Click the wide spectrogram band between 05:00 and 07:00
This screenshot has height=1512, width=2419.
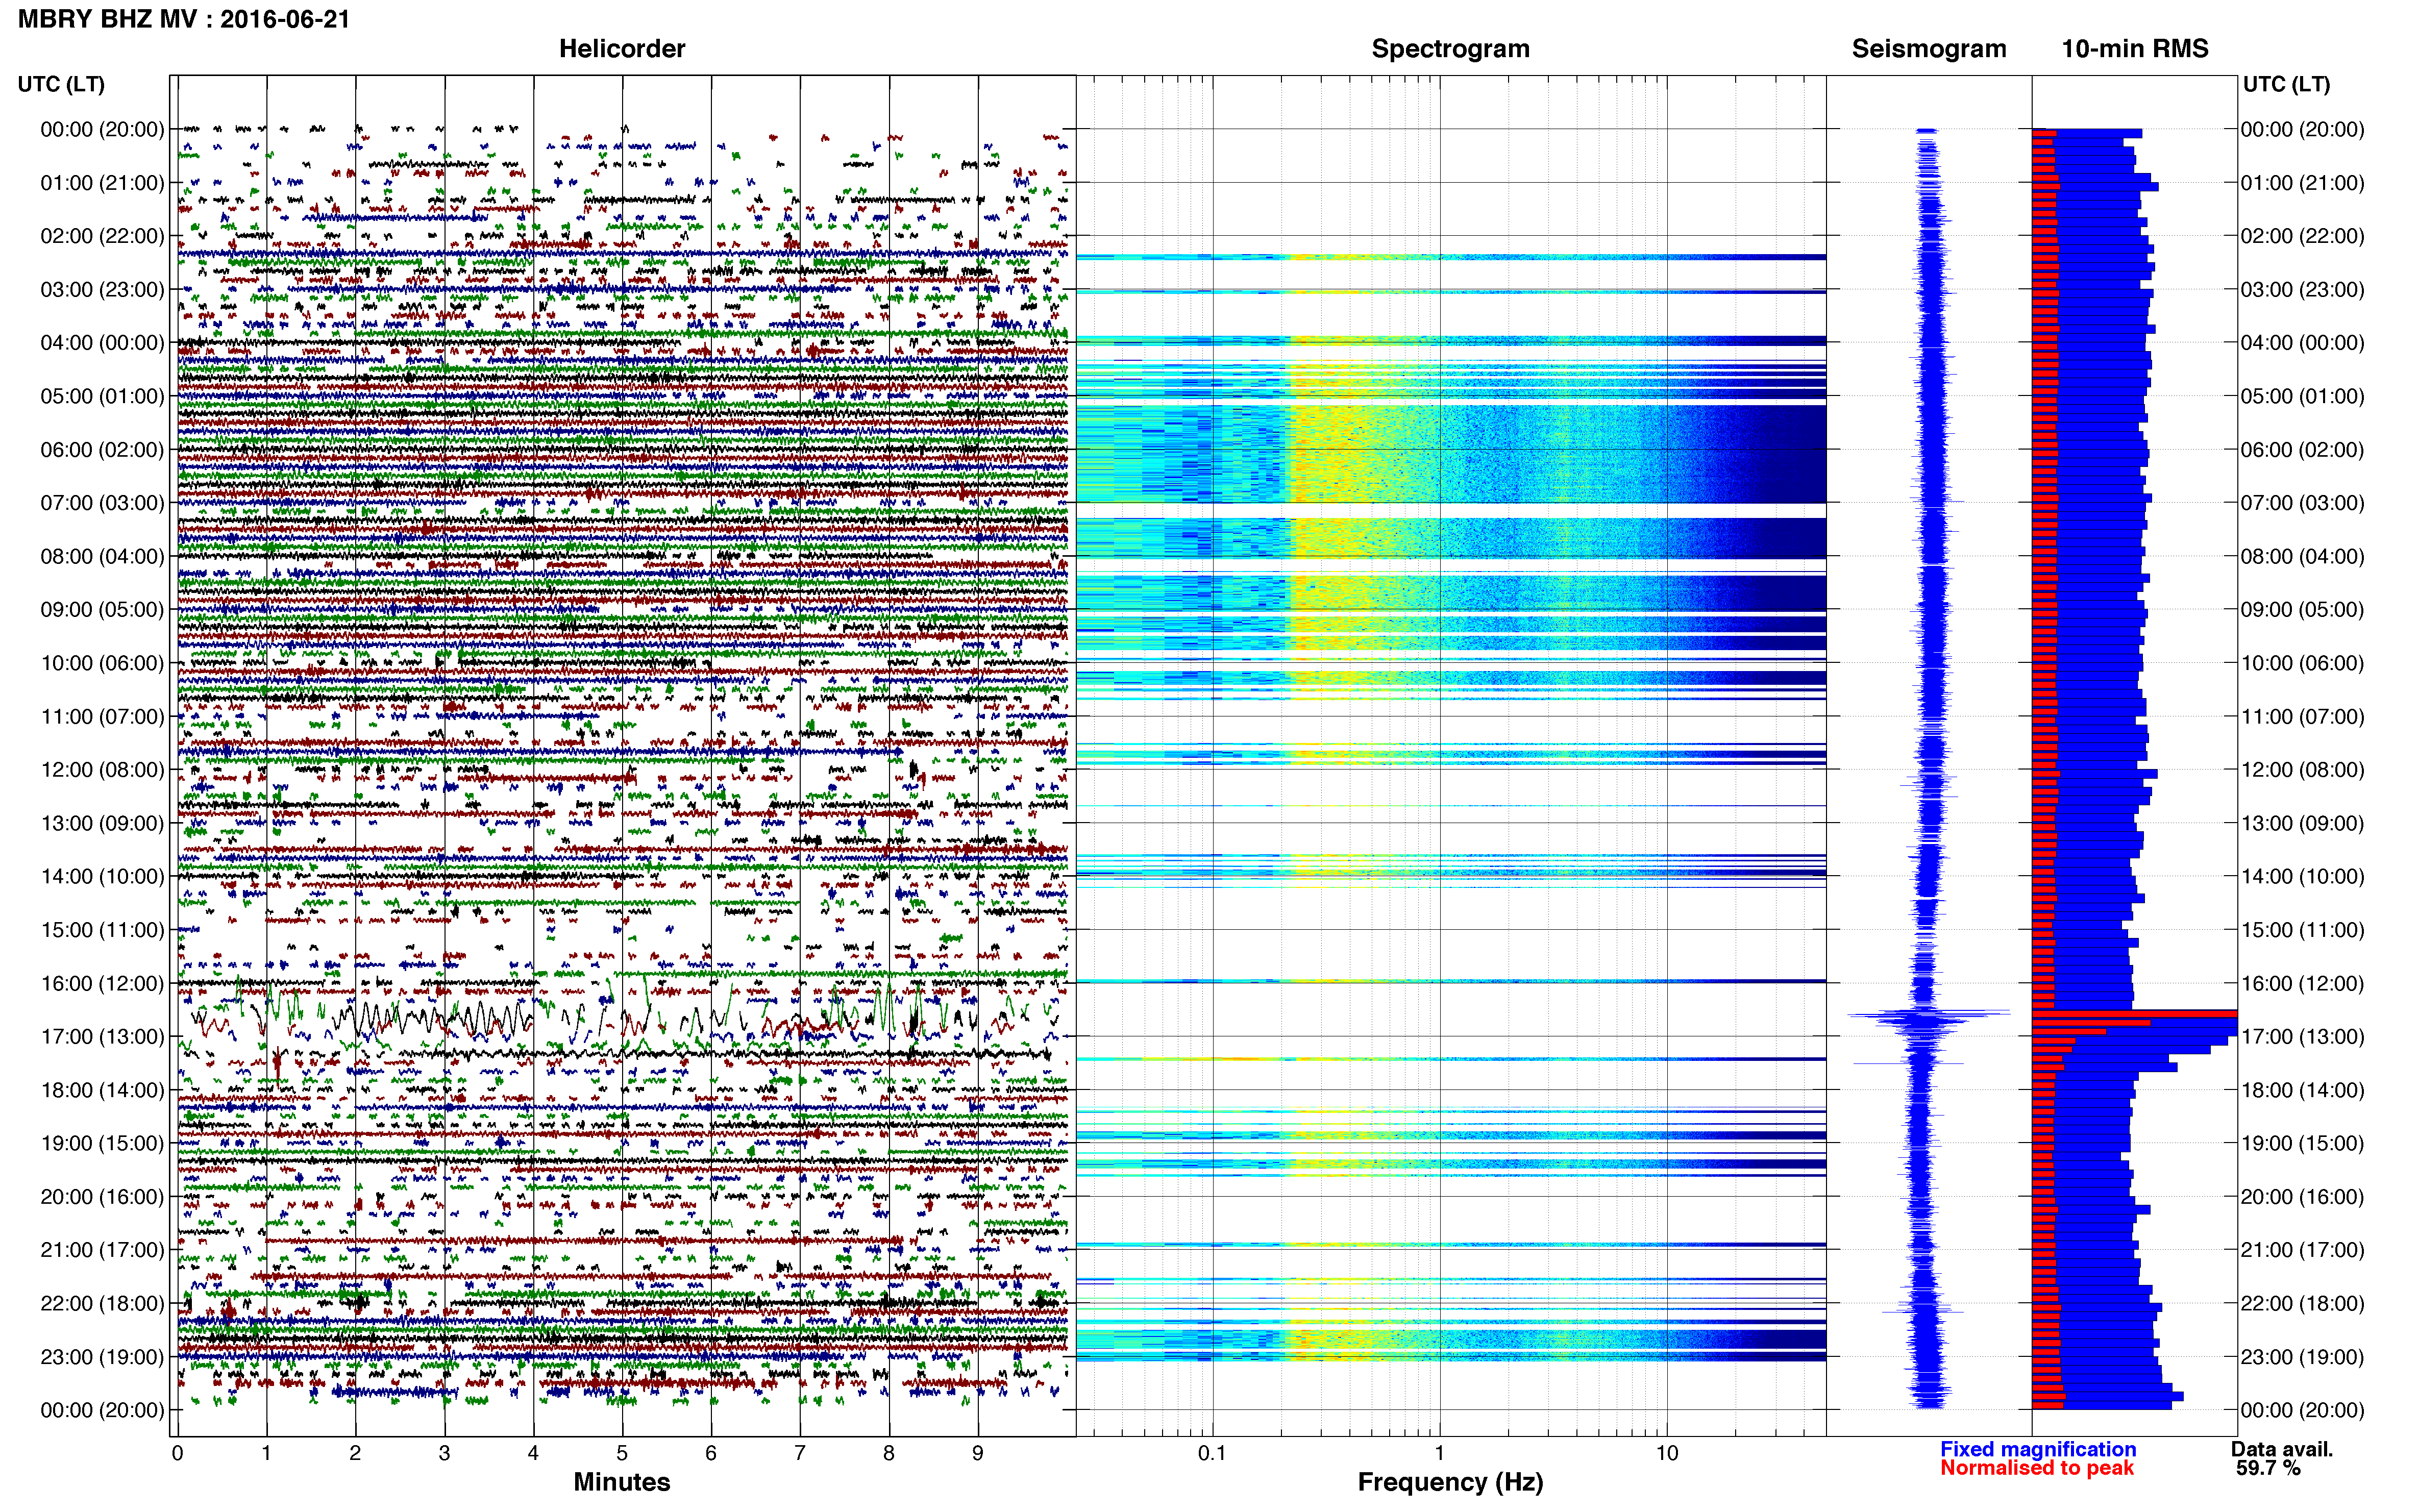point(1450,453)
